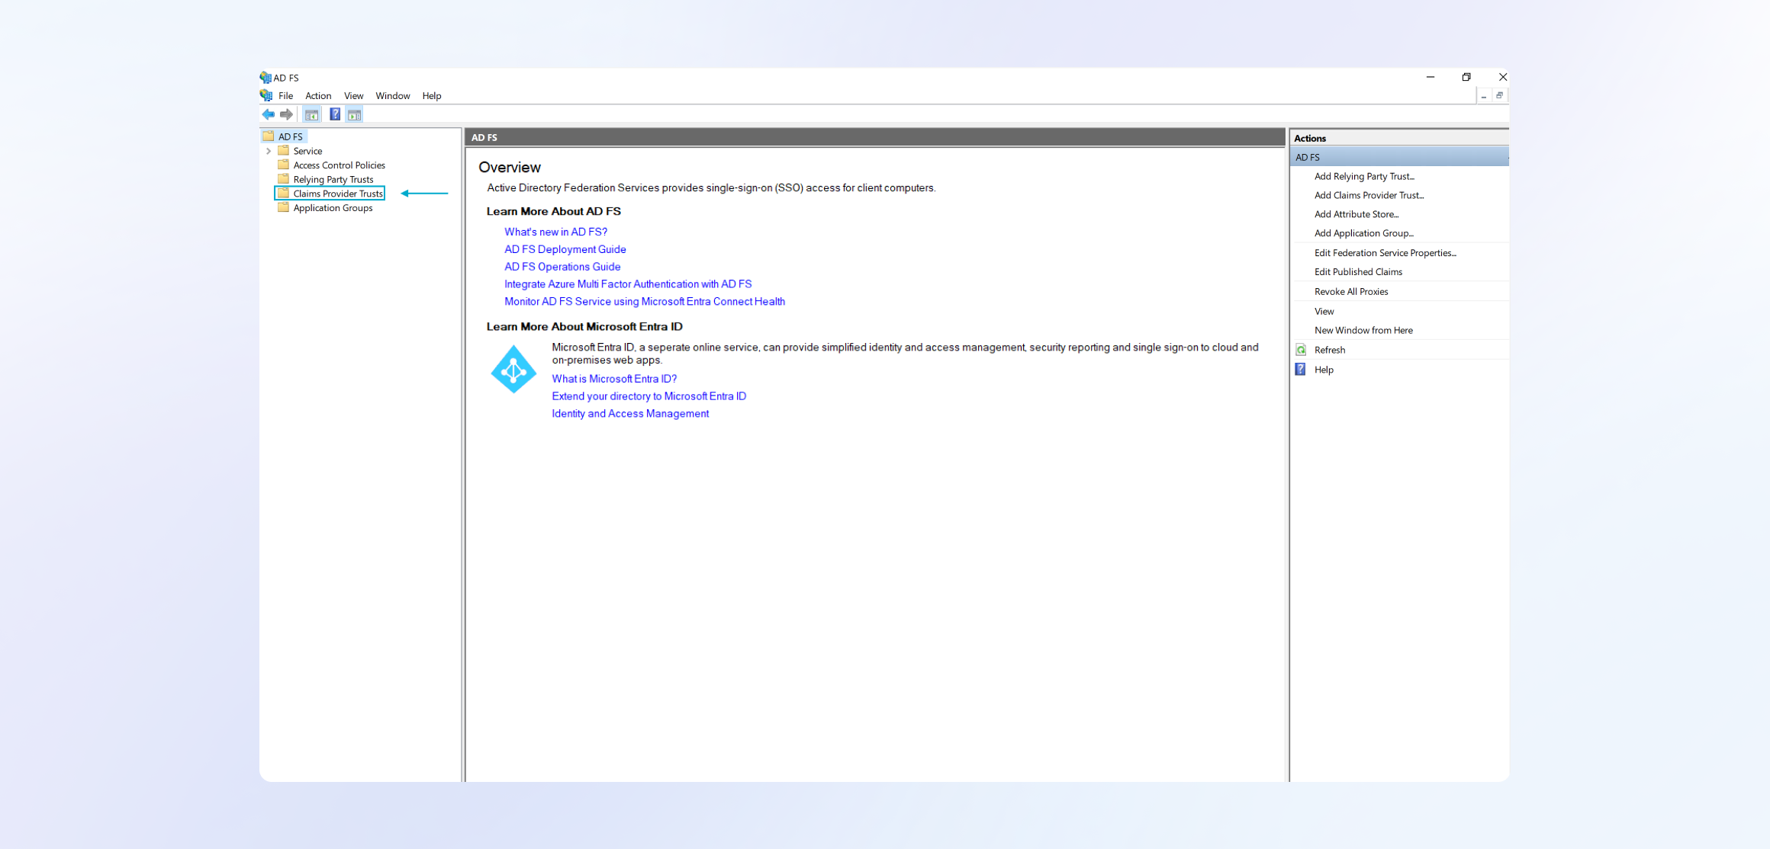
Task: Click the "Learn More About Microsoft Entra ID" heading
Action: 584,326
